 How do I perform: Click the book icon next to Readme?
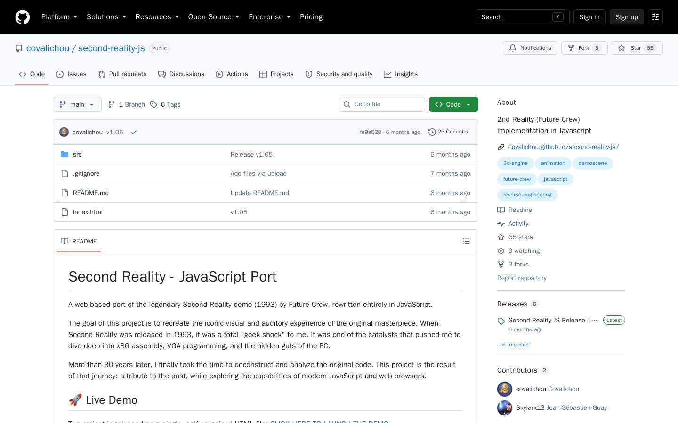pyautogui.click(x=501, y=210)
